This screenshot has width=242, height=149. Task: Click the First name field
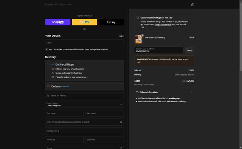pyautogui.click(x=64, y=113)
